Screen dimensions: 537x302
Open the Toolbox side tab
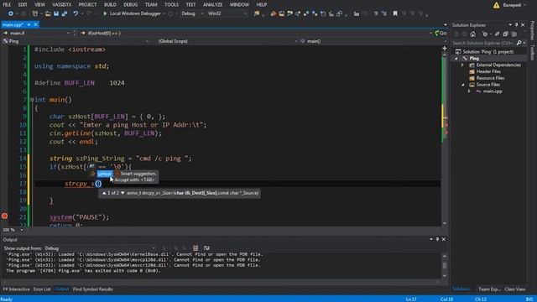pyautogui.click(x=532, y=53)
